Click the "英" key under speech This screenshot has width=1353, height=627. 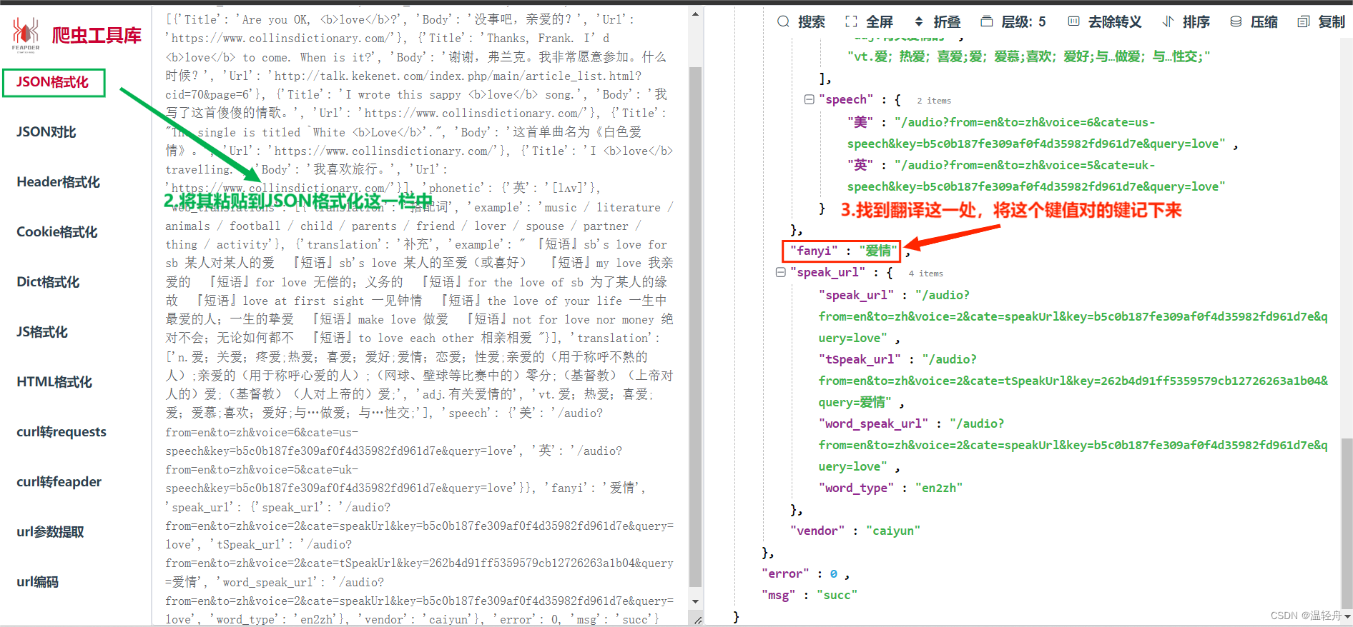tap(860, 165)
